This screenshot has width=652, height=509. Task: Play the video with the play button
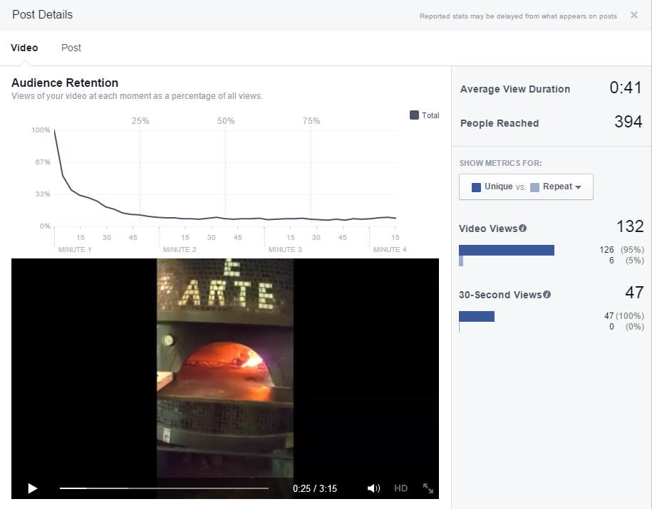click(32, 488)
